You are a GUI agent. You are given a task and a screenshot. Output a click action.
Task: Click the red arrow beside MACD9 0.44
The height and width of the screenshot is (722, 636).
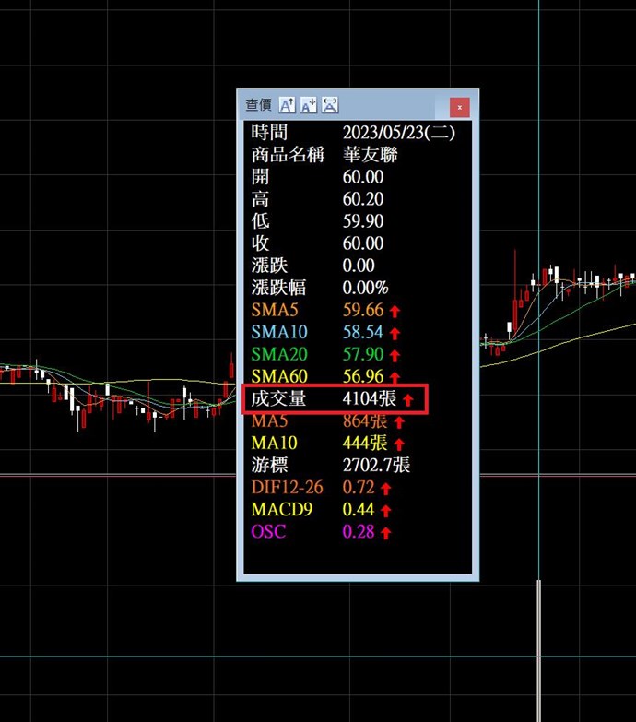coord(385,511)
